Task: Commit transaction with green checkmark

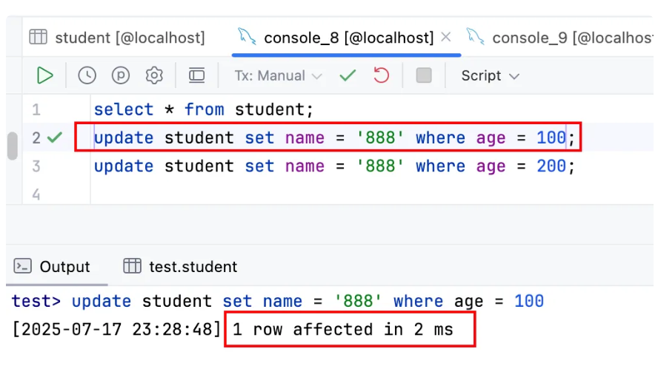Action: (348, 75)
